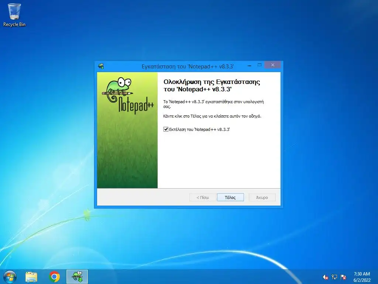
Task: Uncheck 'Εκτέλεση του Notepad++ v8.3.3' checkbox
Action: 166,129
